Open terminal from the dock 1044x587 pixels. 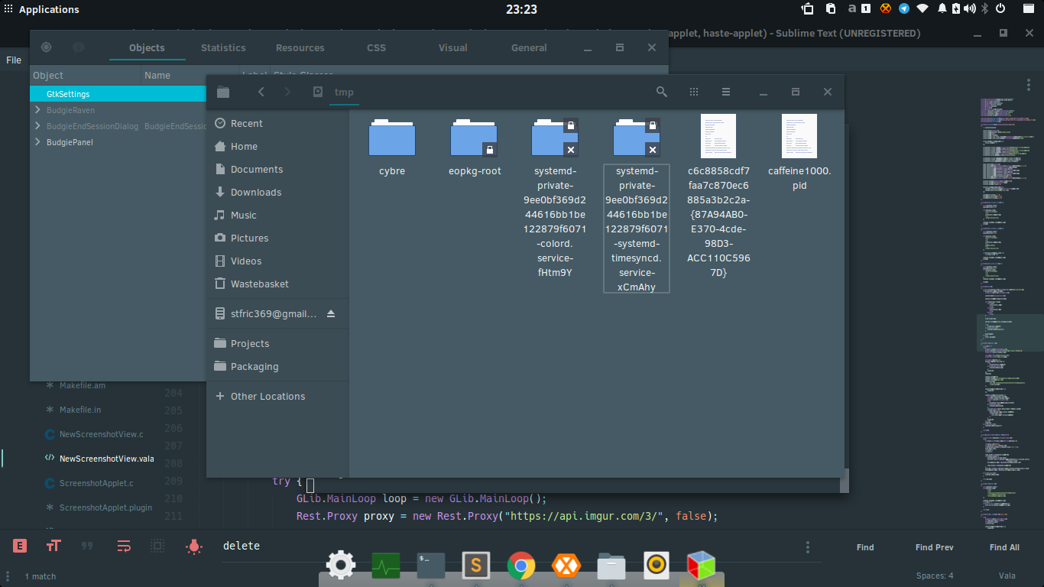(431, 566)
